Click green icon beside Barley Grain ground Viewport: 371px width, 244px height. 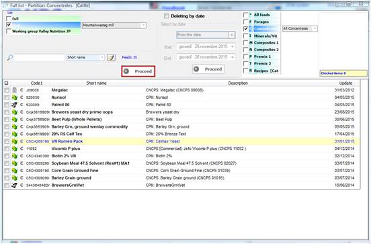coord(14,178)
